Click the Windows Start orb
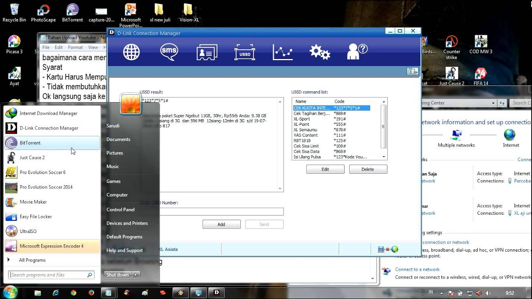This screenshot has height=299, width=532. click(11, 292)
